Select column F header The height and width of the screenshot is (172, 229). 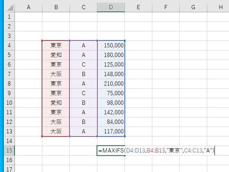pyautogui.click(x=166, y=7)
